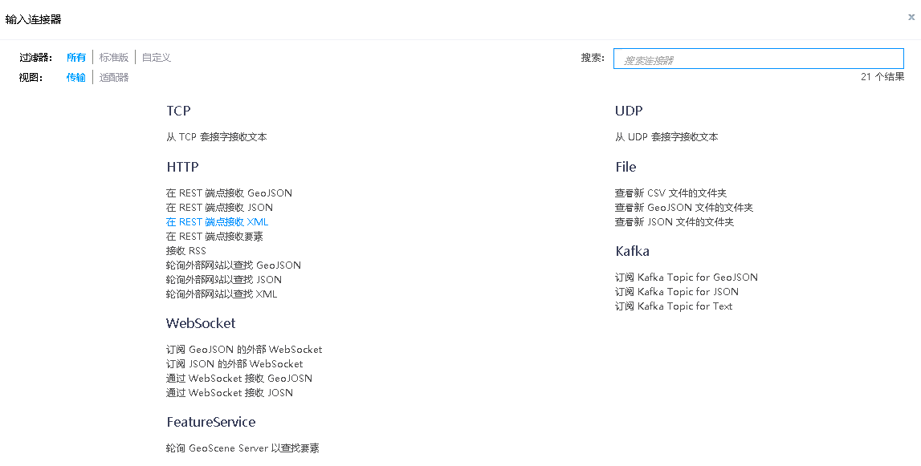Select the 传输 view
Screen dimensions: 921x466
pos(76,78)
